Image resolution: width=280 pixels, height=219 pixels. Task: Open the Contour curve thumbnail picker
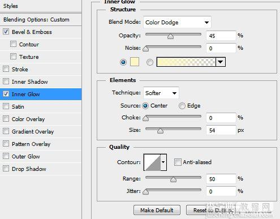tap(152, 162)
